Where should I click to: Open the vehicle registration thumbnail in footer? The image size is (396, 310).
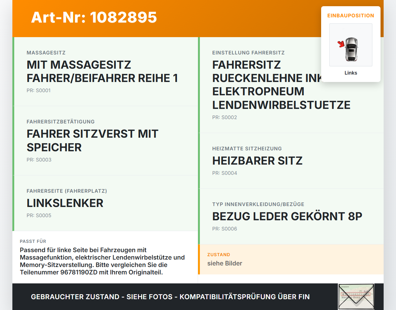point(356,297)
